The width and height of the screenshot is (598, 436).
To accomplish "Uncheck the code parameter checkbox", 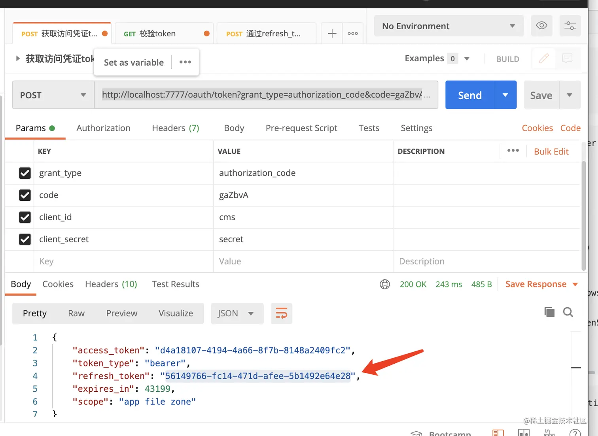I will (25, 195).
